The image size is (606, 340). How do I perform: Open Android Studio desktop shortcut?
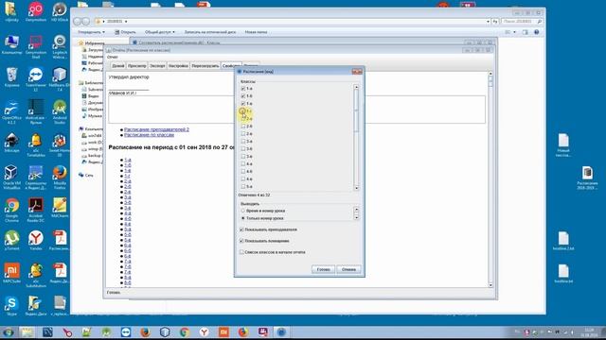(60, 111)
